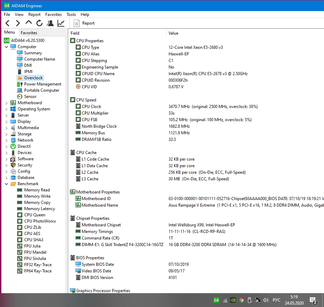Open the Sensor gauge icon item
Screen dimensions: 324x307
[20, 97]
